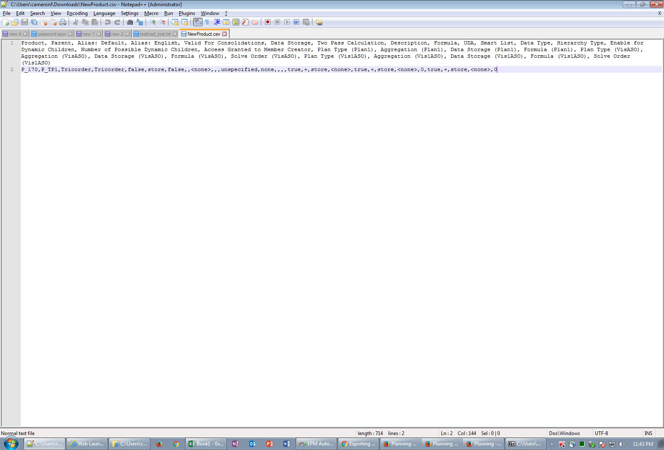The height and width of the screenshot is (450, 664).
Task: Click line number 2 in the margin
Action: point(12,69)
